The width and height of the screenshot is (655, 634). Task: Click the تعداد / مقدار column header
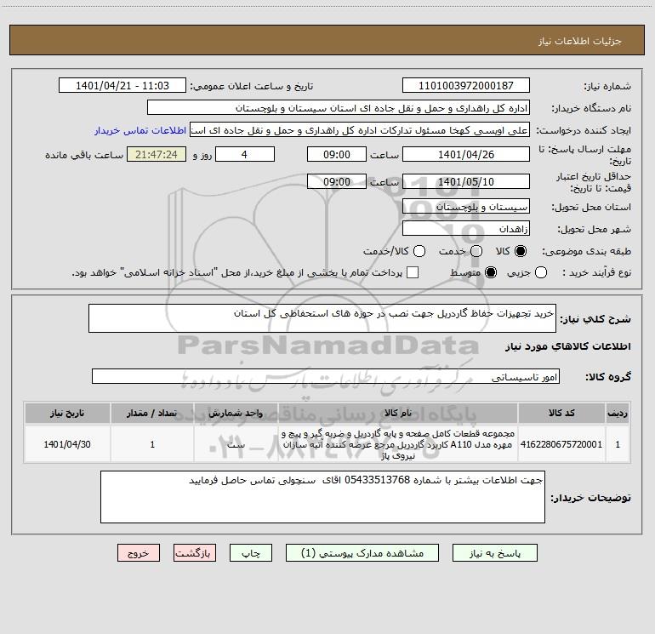152,413
